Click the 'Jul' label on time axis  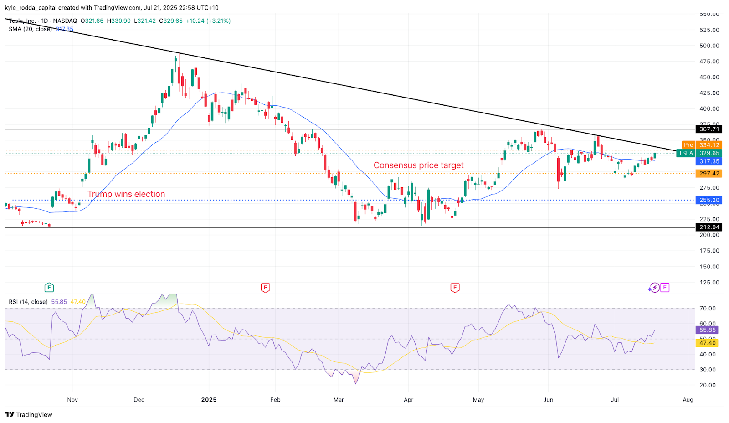615,400
